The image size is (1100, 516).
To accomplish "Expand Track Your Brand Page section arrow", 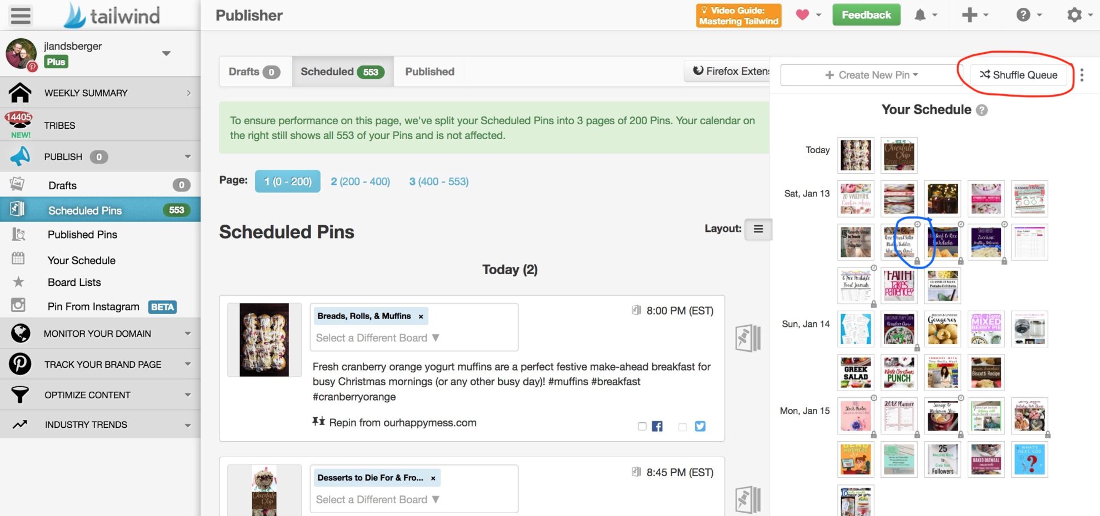I will (188, 364).
